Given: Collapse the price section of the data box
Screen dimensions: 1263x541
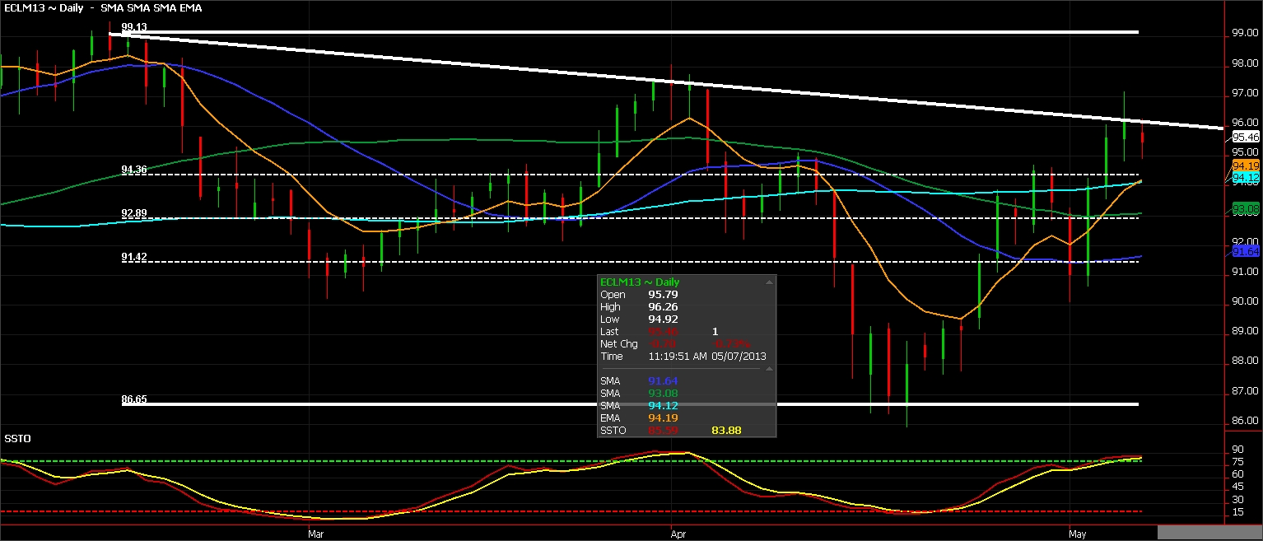Looking at the screenshot, I should pos(770,282).
